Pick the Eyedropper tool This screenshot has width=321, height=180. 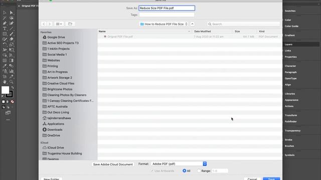pos(5,65)
